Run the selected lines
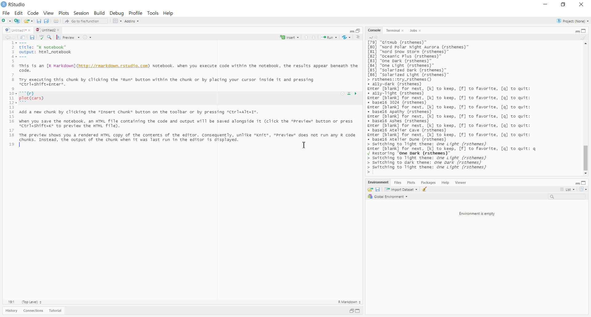This screenshot has height=317, width=591. click(x=327, y=37)
